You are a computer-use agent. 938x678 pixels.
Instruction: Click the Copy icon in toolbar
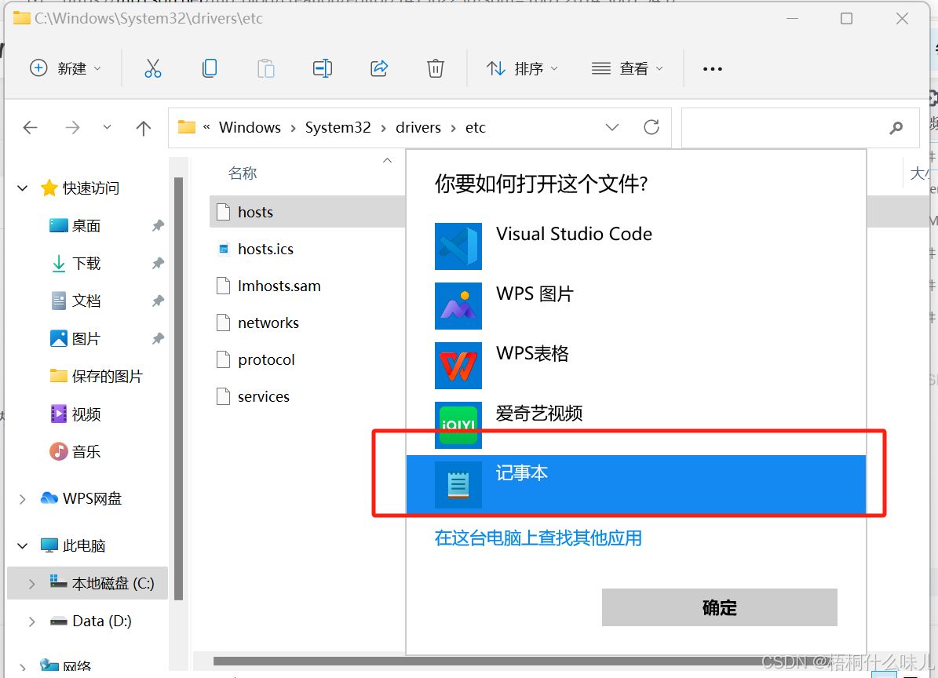(x=210, y=69)
